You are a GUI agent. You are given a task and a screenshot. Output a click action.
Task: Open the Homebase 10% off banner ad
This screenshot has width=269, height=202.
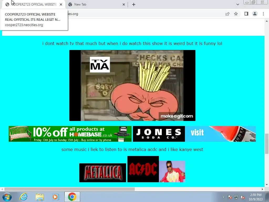(x=70, y=134)
